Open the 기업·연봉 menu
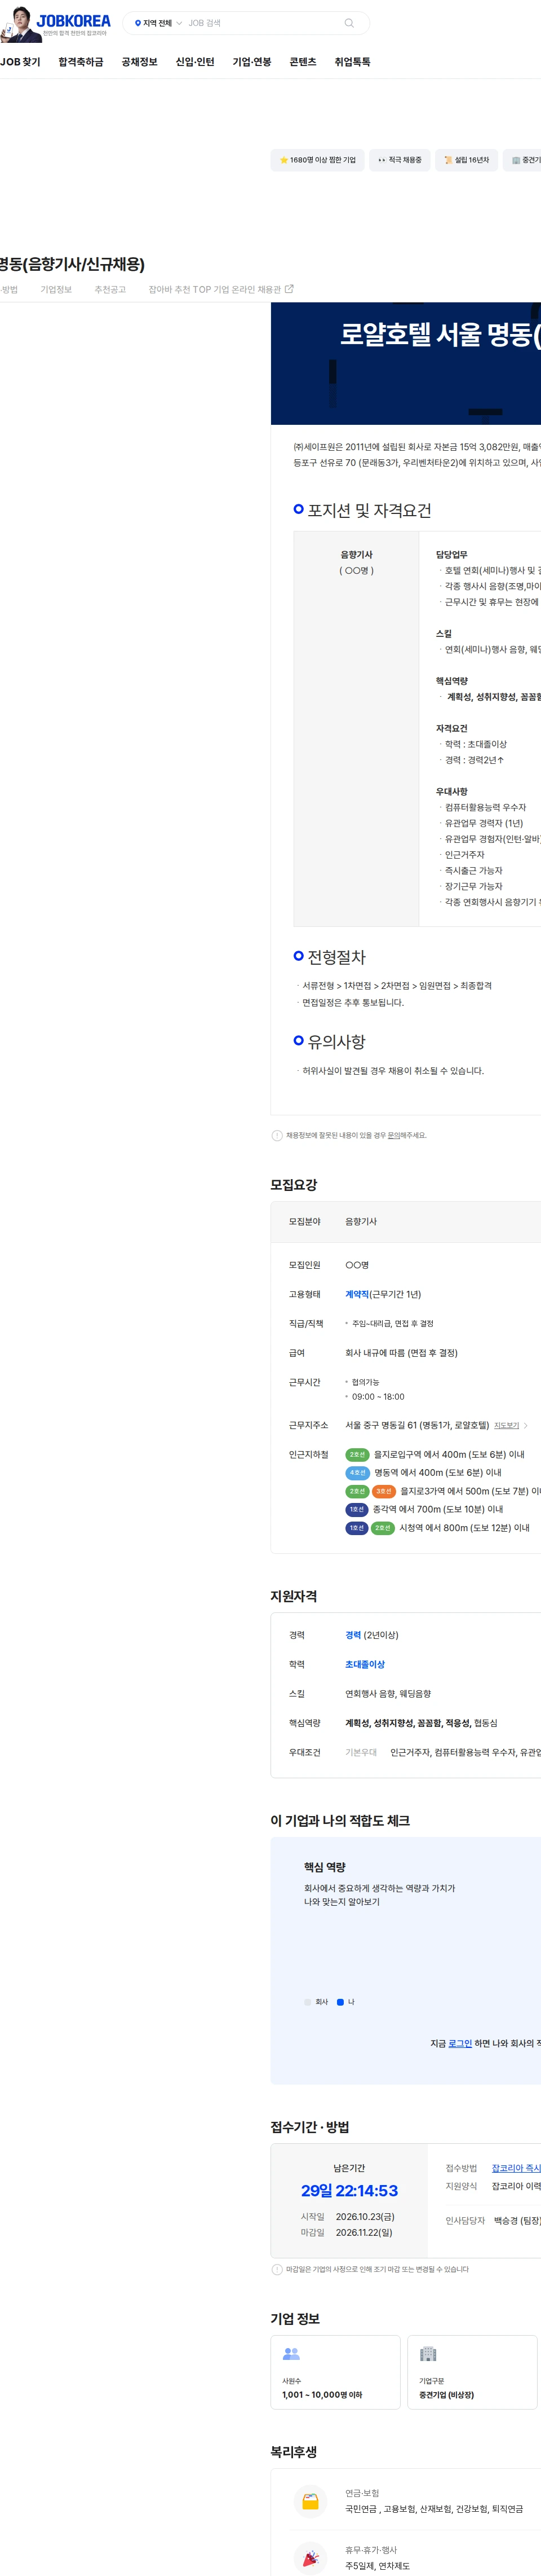541x2576 pixels. pos(251,62)
